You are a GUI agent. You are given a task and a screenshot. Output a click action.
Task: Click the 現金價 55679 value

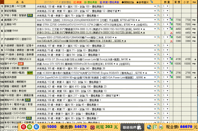186,127
